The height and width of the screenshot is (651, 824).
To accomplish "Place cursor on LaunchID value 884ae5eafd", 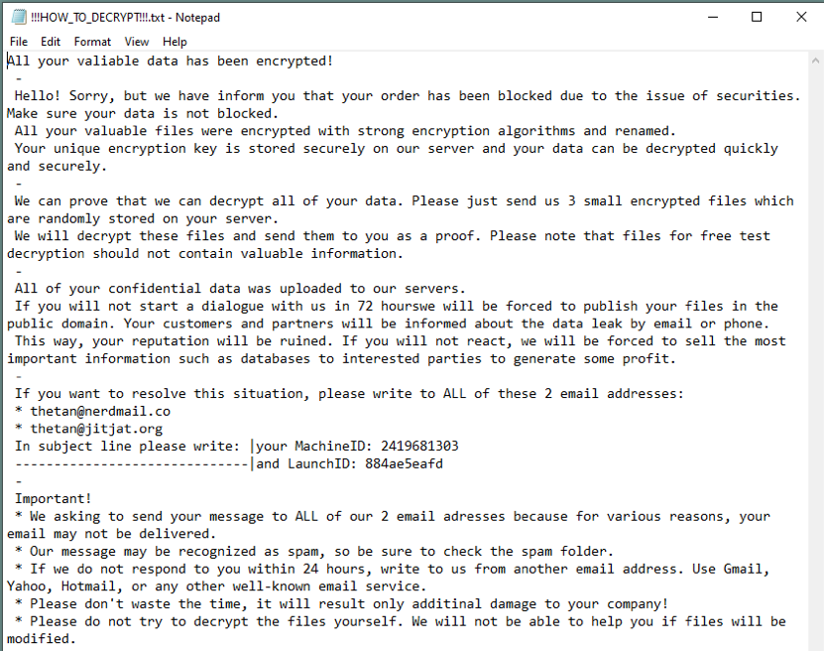I will 404,463.
